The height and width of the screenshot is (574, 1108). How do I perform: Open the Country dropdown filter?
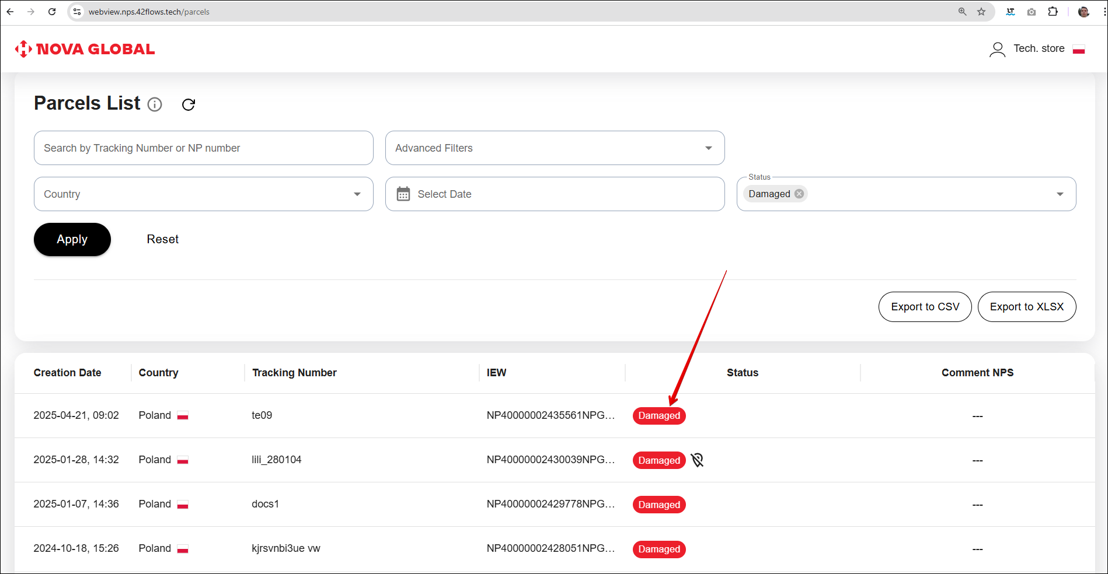(x=357, y=194)
